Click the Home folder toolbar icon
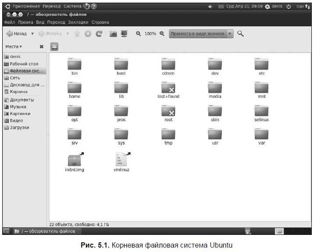Viewport: 314px width, 252px height. coord(113,34)
